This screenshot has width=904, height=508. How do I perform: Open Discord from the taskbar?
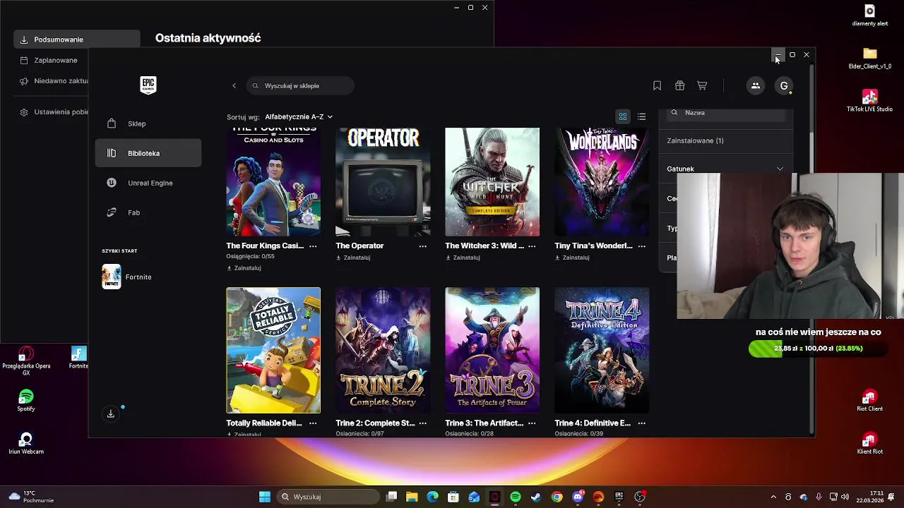click(x=578, y=497)
